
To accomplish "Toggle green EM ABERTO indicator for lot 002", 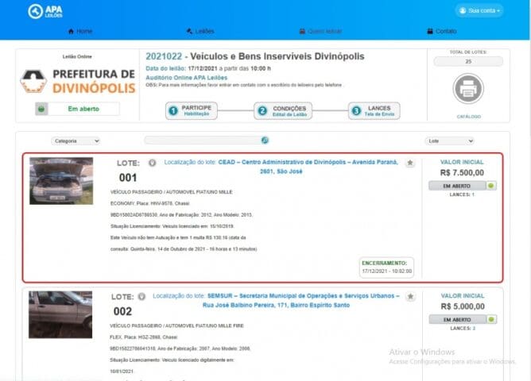I will [x=491, y=319].
